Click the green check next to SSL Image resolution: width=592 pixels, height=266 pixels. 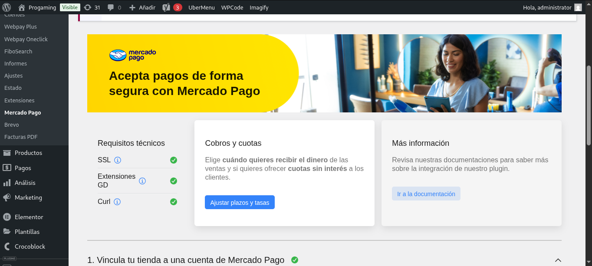pyautogui.click(x=174, y=160)
